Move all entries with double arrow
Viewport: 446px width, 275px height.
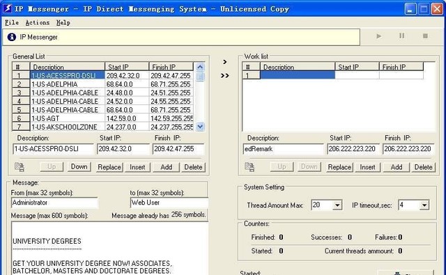pos(224,76)
